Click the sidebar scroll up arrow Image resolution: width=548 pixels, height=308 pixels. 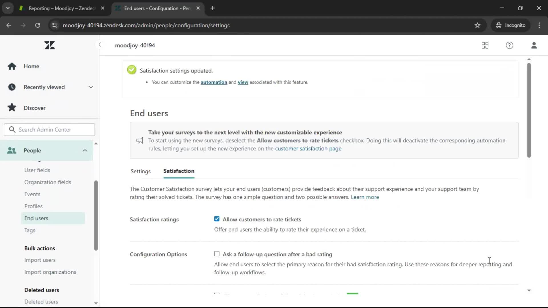point(96,143)
